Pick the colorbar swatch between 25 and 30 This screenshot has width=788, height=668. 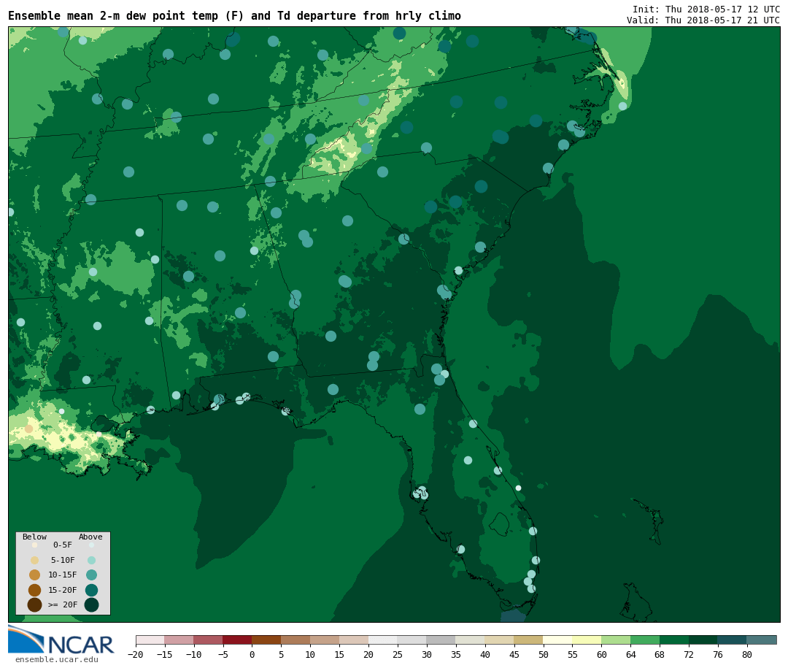coord(412,640)
